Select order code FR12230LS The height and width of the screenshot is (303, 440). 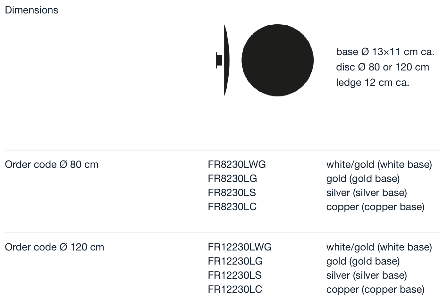pos(235,275)
